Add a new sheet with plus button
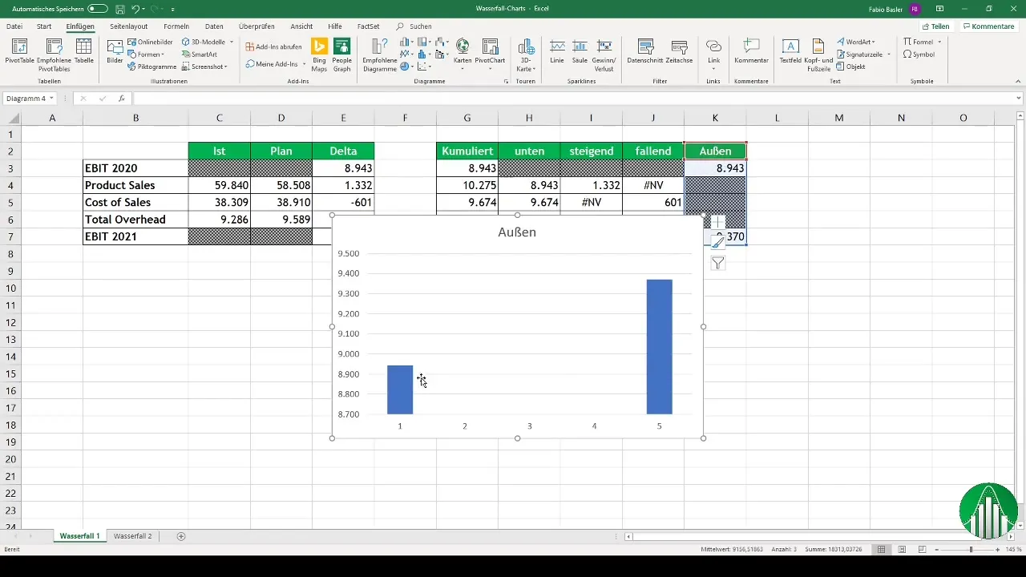 (x=180, y=535)
